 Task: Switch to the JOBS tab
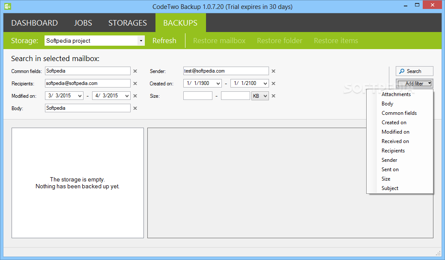coord(83,23)
